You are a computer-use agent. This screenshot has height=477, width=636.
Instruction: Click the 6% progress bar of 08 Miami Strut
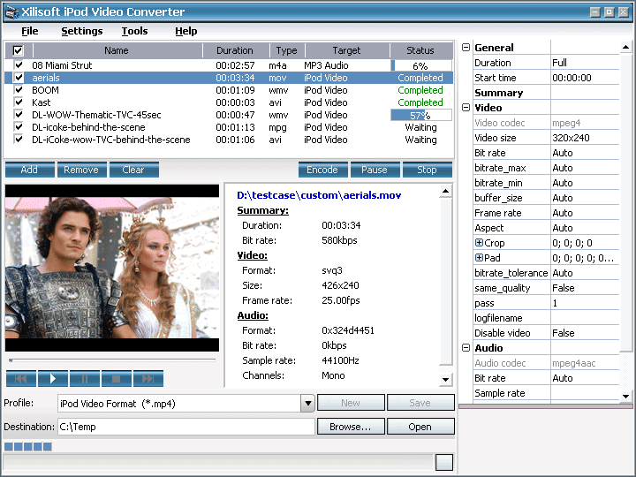tap(421, 65)
